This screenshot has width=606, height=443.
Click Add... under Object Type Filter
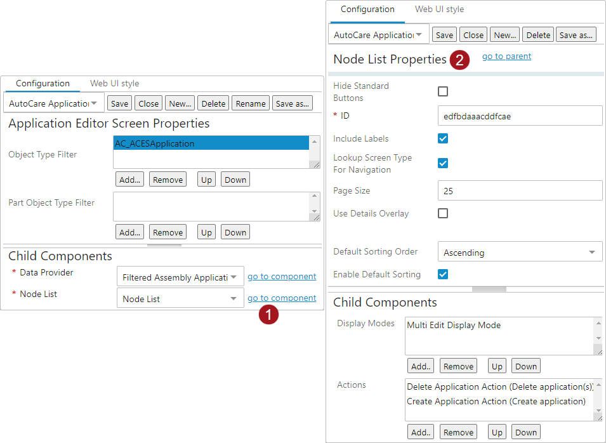(x=129, y=180)
